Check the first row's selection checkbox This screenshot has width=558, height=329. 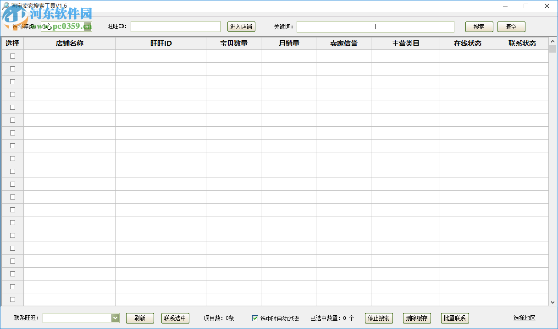point(12,56)
